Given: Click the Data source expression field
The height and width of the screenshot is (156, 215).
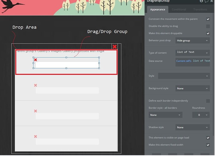Looking at the screenshot, I should 192,62.
